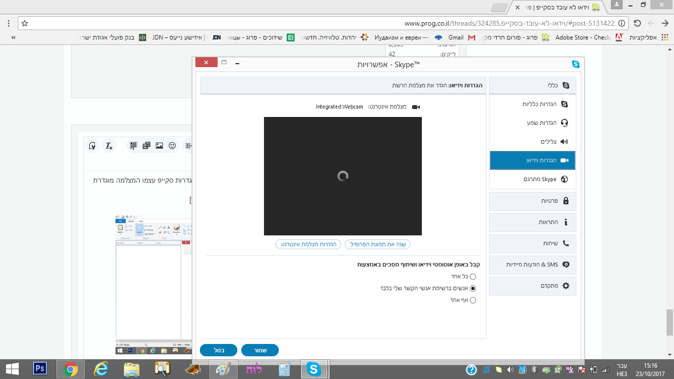Click the volume speaker tray icon
674x379 pixels.
(x=511, y=370)
